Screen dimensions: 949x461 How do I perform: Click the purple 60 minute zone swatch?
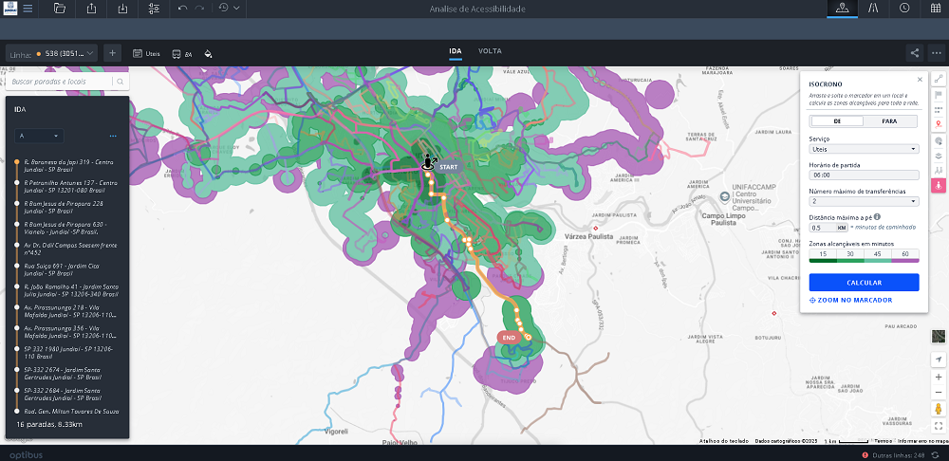point(904,261)
